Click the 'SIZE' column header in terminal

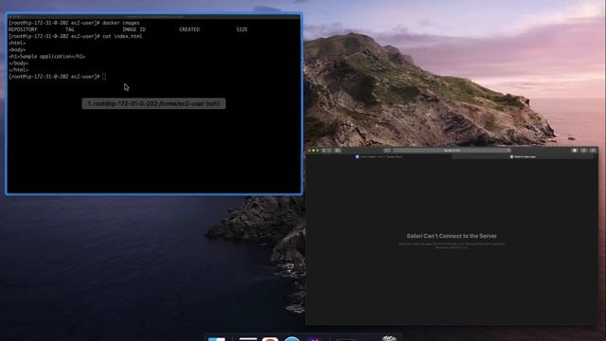point(242,29)
